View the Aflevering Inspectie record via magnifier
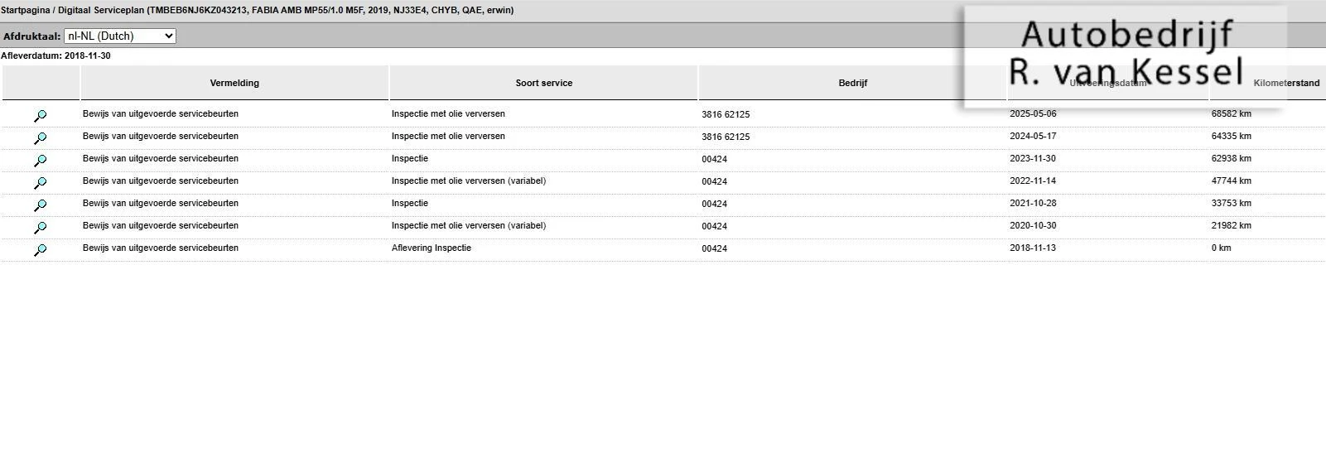The width and height of the screenshot is (1326, 467). [40, 250]
